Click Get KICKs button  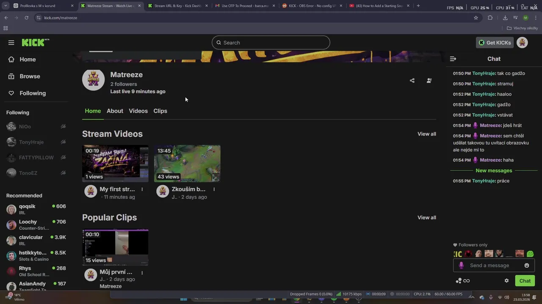495,43
